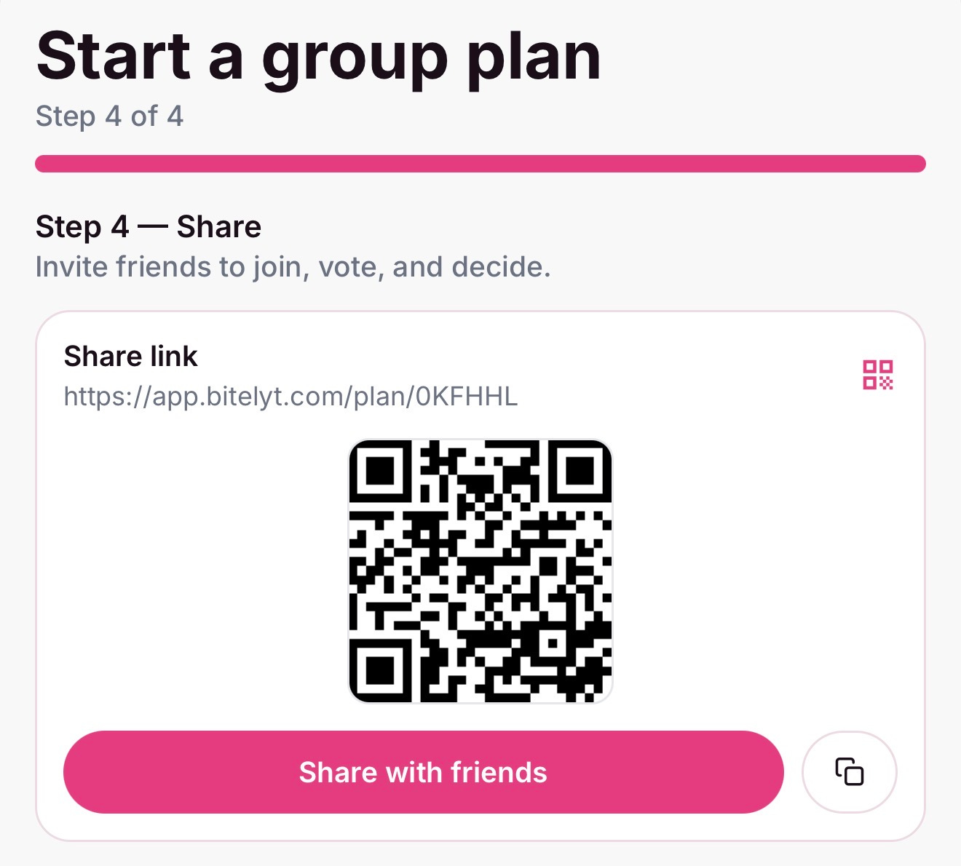
Task: Select the small QR icon beside Share link
Action: pos(878,374)
